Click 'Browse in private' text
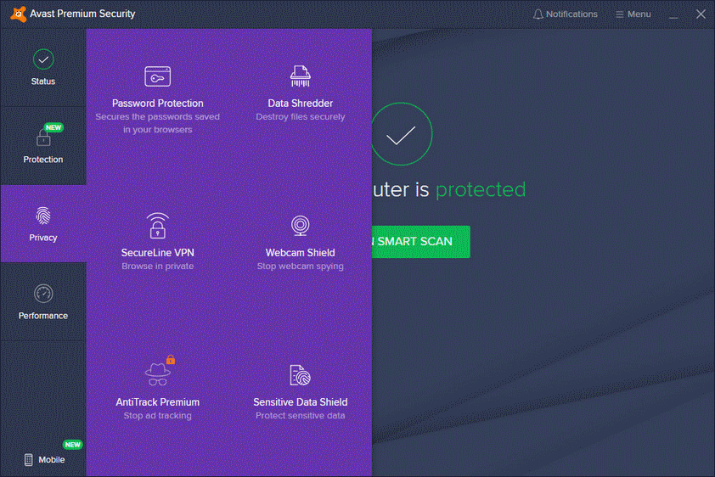Screen dimensions: 715x477 tap(158, 266)
